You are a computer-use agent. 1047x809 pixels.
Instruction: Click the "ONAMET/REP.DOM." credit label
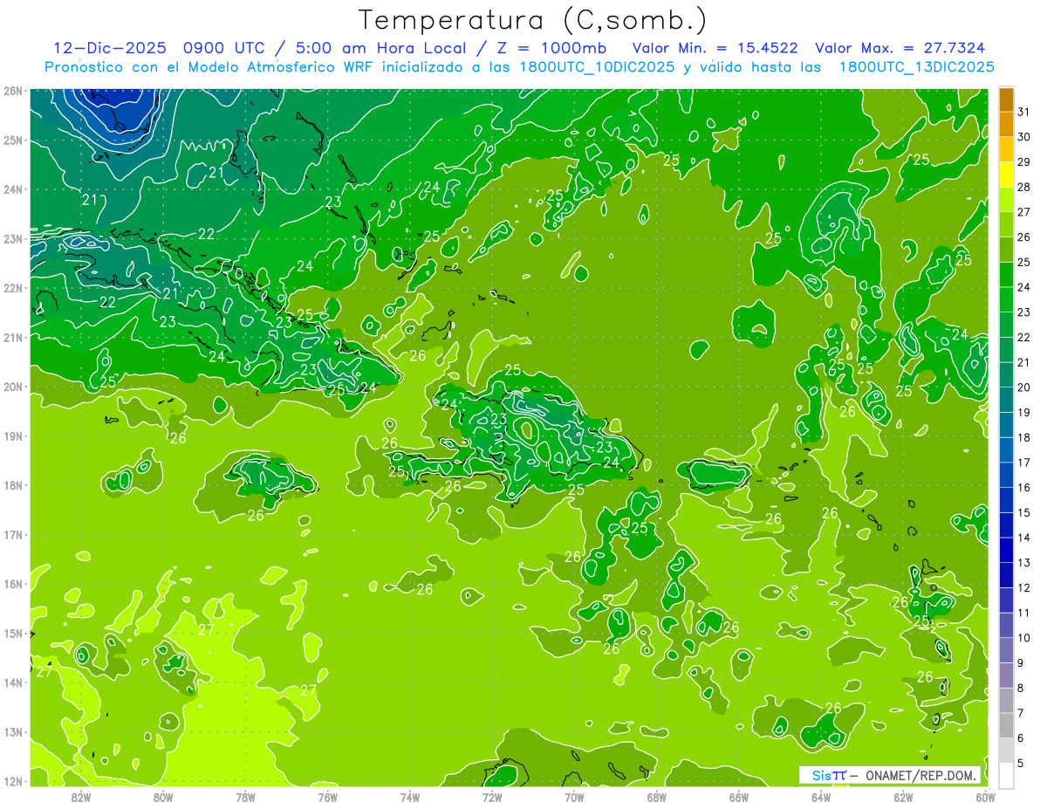[921, 775]
